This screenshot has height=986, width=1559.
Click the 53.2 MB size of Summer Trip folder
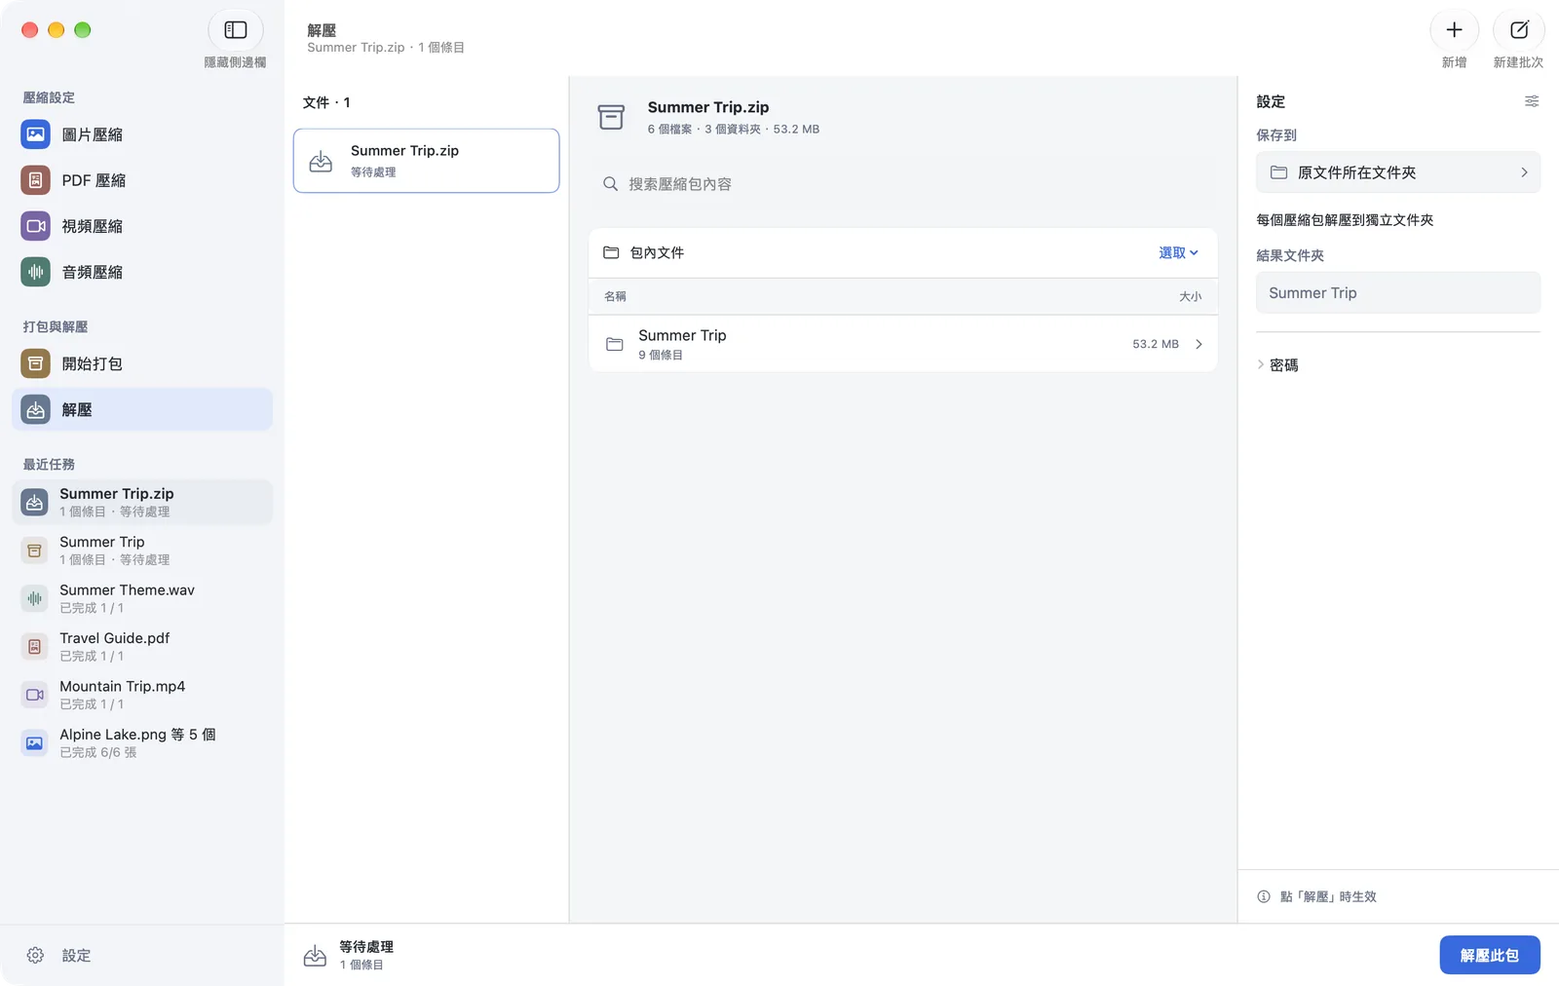(x=1156, y=344)
